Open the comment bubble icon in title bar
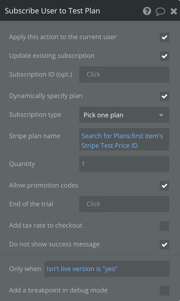180x301 pixels. tap(160, 11)
